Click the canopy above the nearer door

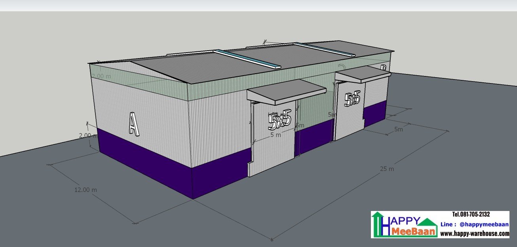[285, 91]
